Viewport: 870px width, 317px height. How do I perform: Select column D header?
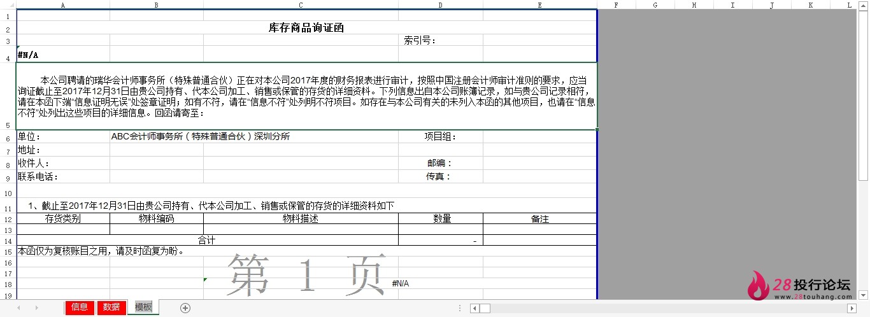pos(441,4)
